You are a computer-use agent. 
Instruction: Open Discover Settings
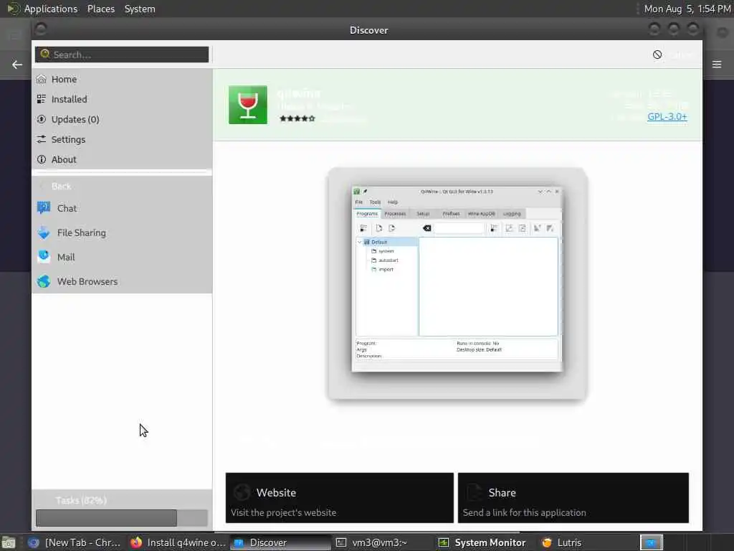click(x=122, y=140)
